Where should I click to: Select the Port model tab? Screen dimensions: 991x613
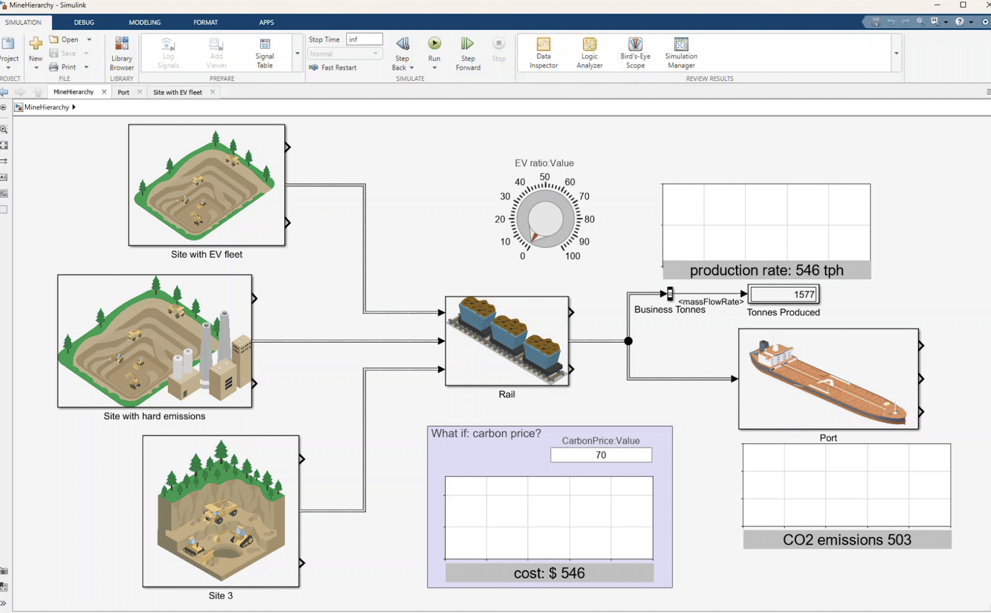[123, 92]
